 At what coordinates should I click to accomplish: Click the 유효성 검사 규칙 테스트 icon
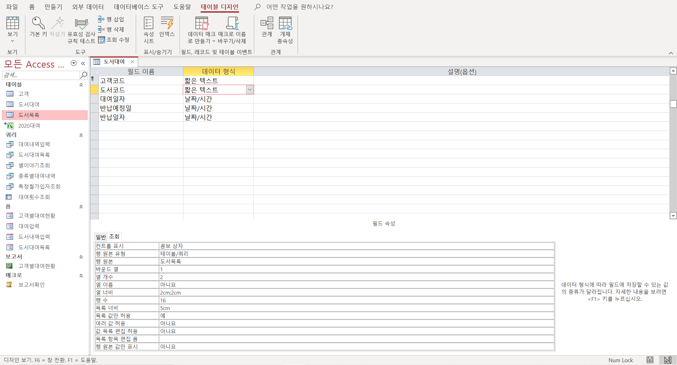click(81, 24)
